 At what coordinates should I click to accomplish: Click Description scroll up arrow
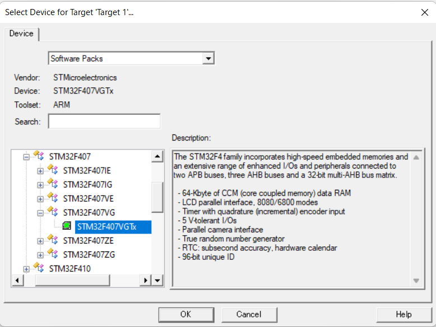(x=416, y=157)
